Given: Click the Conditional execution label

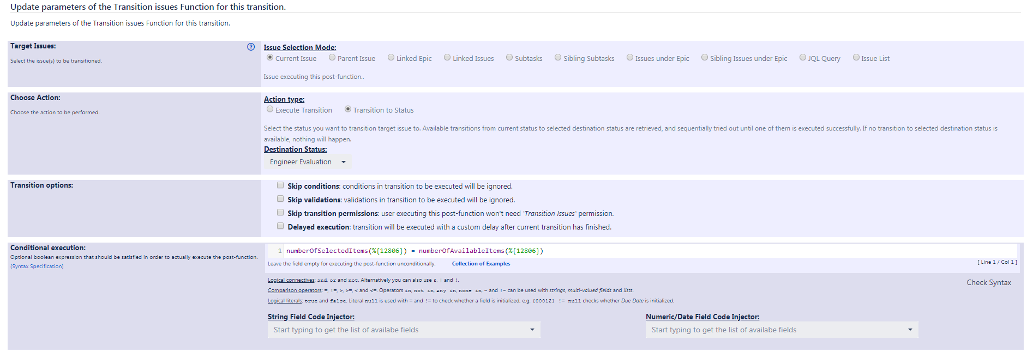Looking at the screenshot, I should (x=48, y=248).
